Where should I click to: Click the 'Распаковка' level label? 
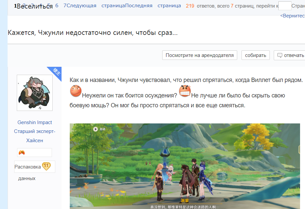coord(28,167)
